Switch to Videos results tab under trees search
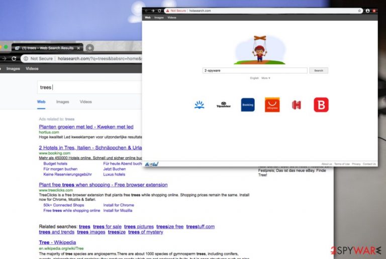 pos(85,102)
